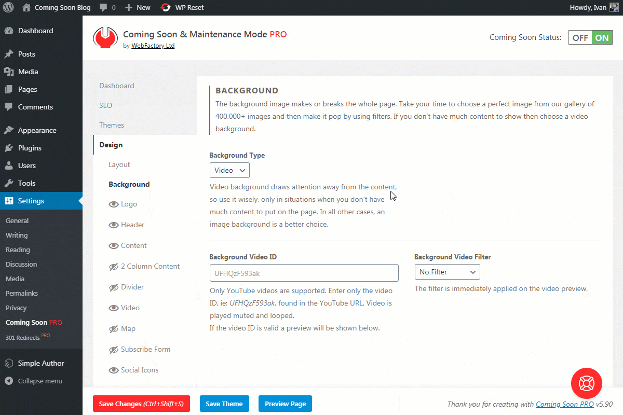The image size is (623, 415).
Task: Toggle visibility eye for Social Icons module
Action: coord(114,370)
